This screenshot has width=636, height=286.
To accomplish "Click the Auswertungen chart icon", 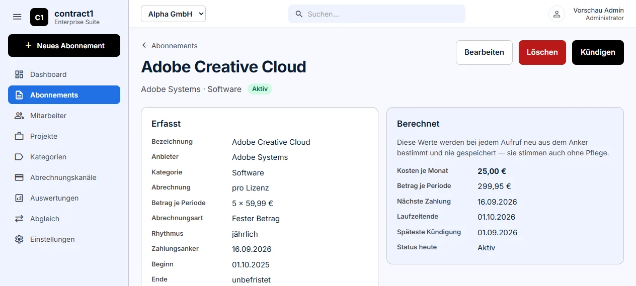I will point(19,198).
